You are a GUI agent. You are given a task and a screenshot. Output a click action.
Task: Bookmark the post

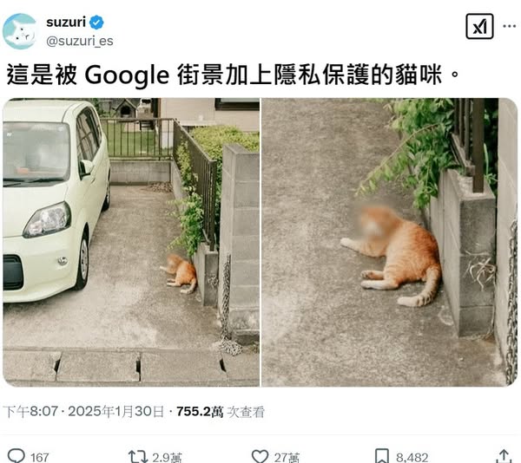(382, 456)
